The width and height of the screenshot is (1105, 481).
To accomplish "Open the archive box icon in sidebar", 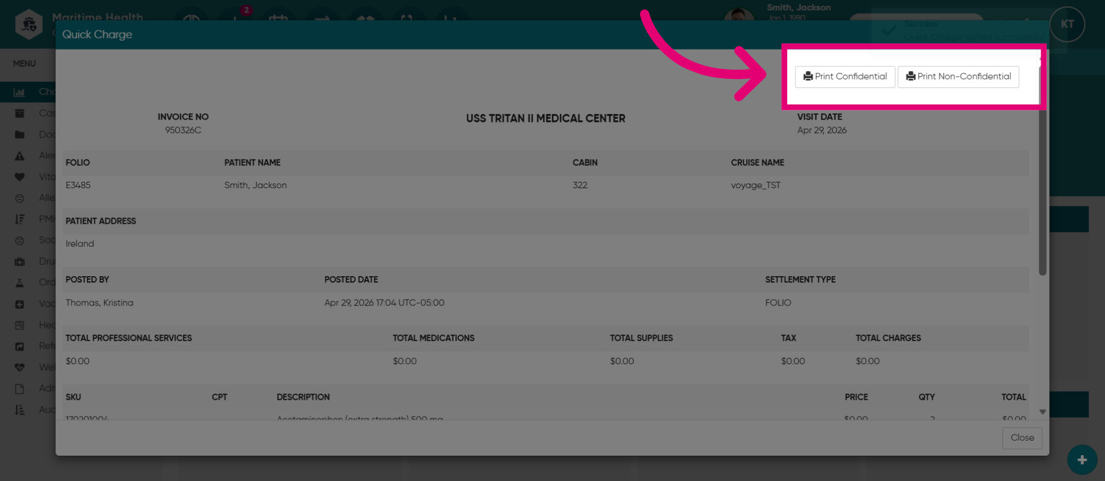I will pos(20,113).
